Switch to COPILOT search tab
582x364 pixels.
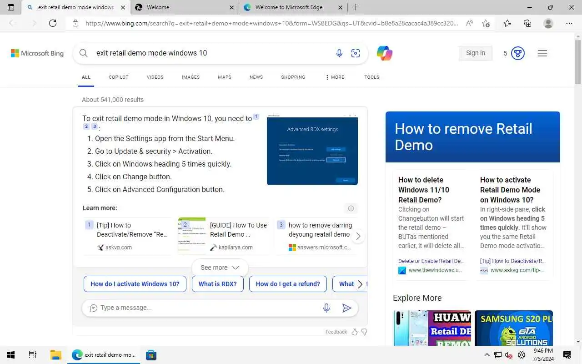coord(119,77)
